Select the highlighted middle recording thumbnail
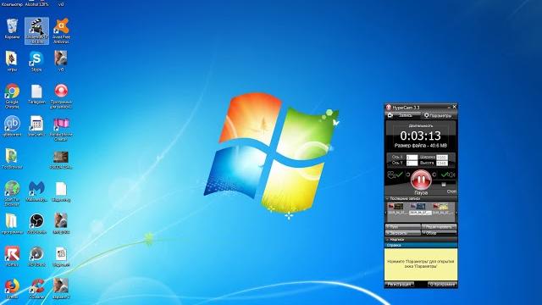This screenshot has height=305, width=542. 420,208
